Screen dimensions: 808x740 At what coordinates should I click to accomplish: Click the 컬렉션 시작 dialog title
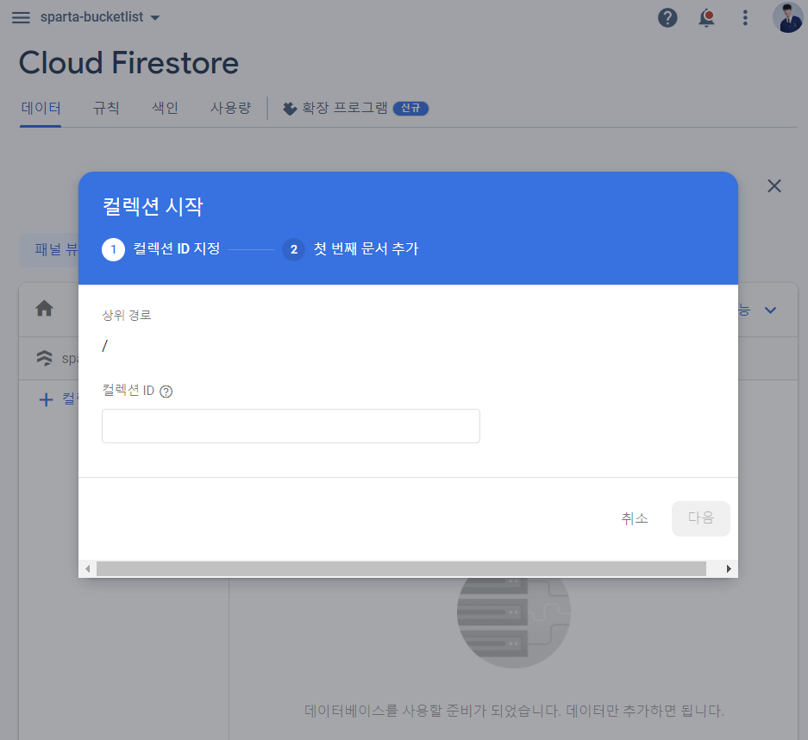(153, 207)
